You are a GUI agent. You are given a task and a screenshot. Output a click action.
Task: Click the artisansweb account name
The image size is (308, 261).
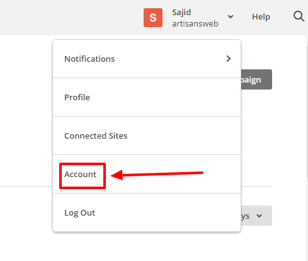coord(195,23)
